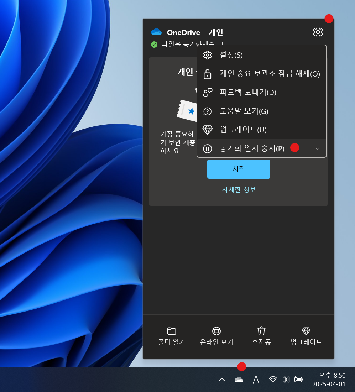The width and height of the screenshot is (355, 392).
Task: Click the lock icon next to 개인 중요 보관소
Action: tap(207, 74)
